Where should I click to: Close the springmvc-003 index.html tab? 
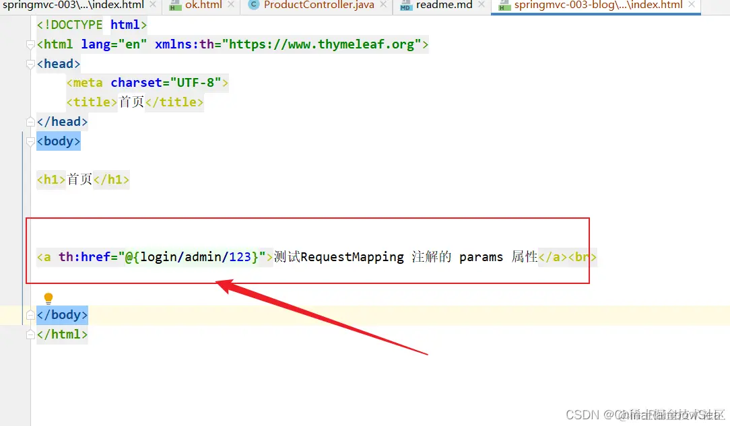tap(153, 5)
